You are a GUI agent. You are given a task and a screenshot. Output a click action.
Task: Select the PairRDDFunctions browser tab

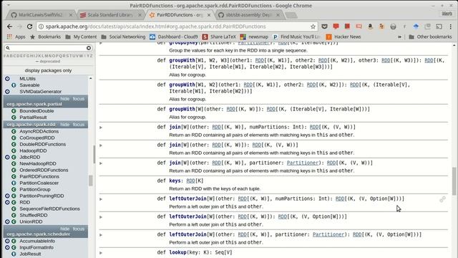click(x=179, y=14)
